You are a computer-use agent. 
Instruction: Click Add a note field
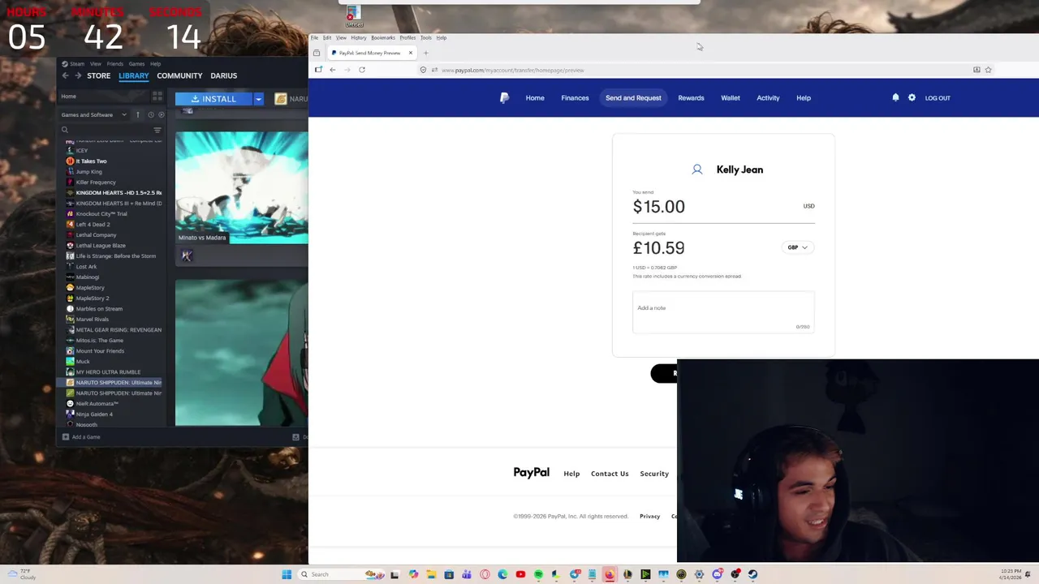(x=723, y=312)
